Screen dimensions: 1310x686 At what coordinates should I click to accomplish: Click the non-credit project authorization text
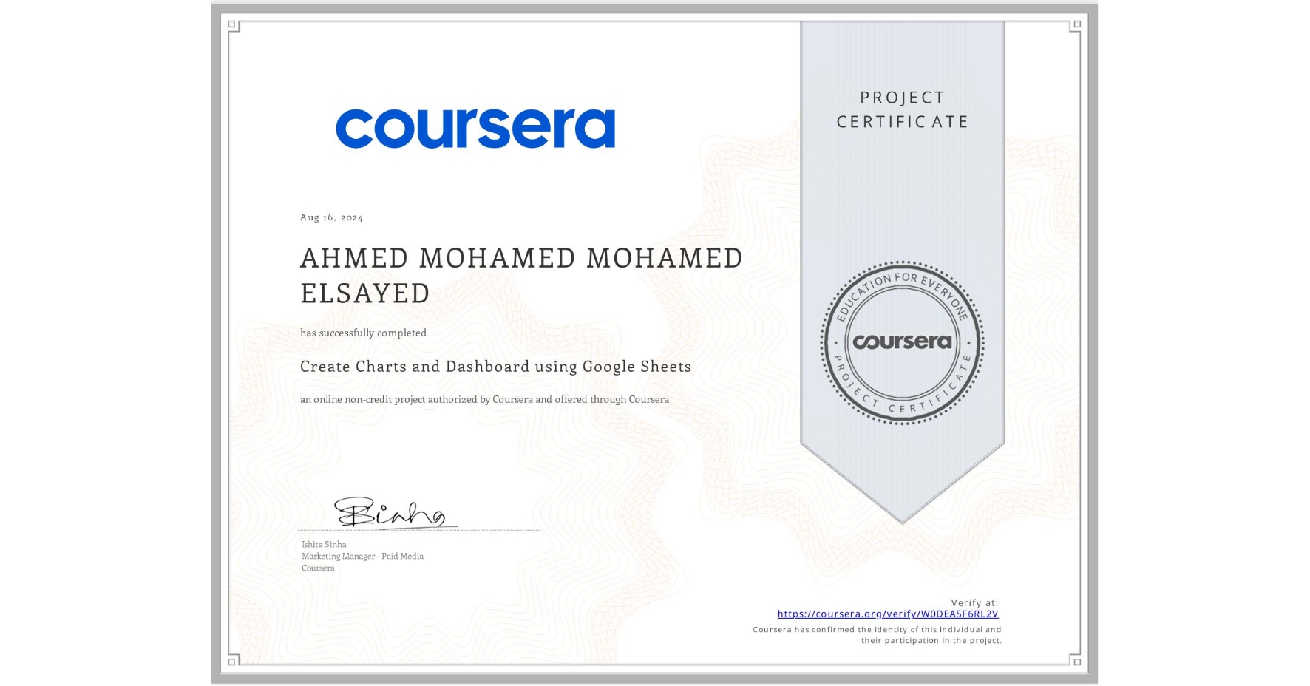click(x=484, y=399)
